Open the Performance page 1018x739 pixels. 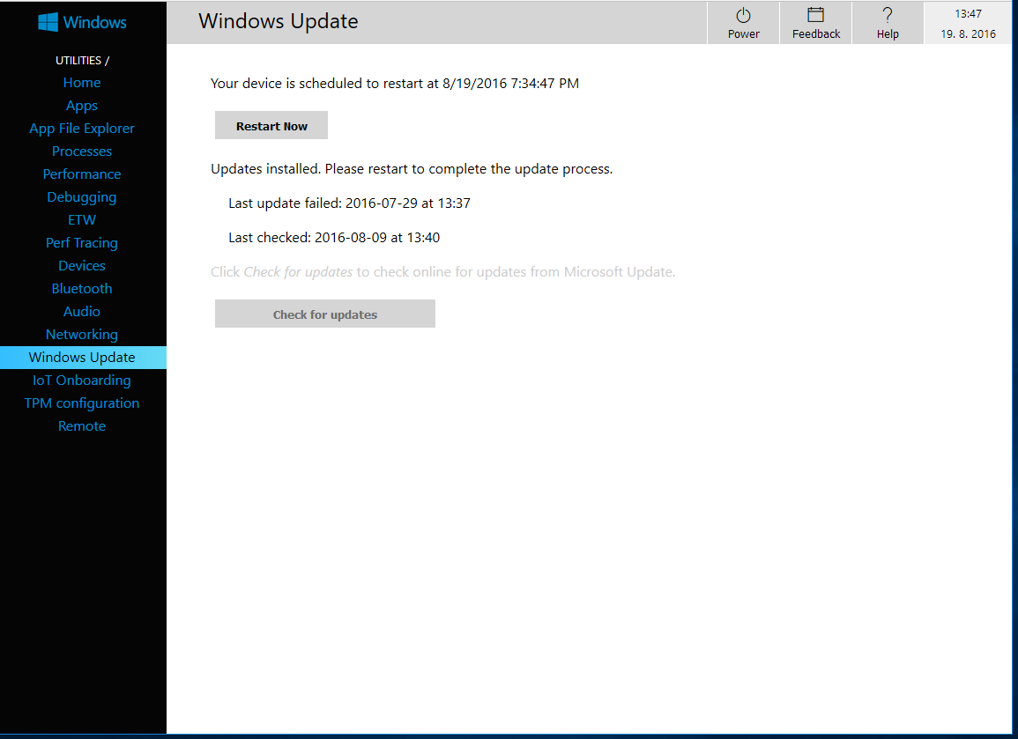point(82,174)
